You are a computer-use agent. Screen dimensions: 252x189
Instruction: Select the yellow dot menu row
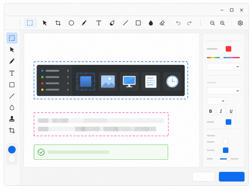coord(55,90)
